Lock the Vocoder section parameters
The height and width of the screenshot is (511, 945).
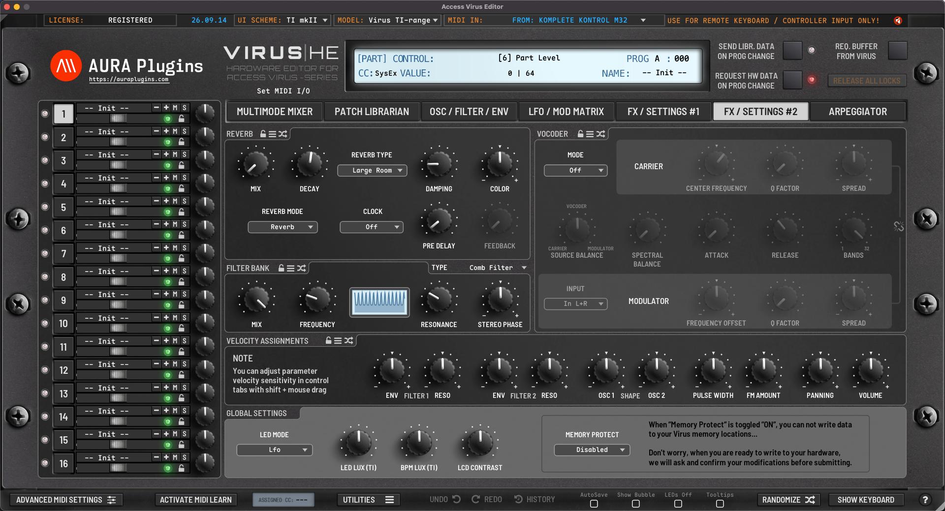[581, 134]
